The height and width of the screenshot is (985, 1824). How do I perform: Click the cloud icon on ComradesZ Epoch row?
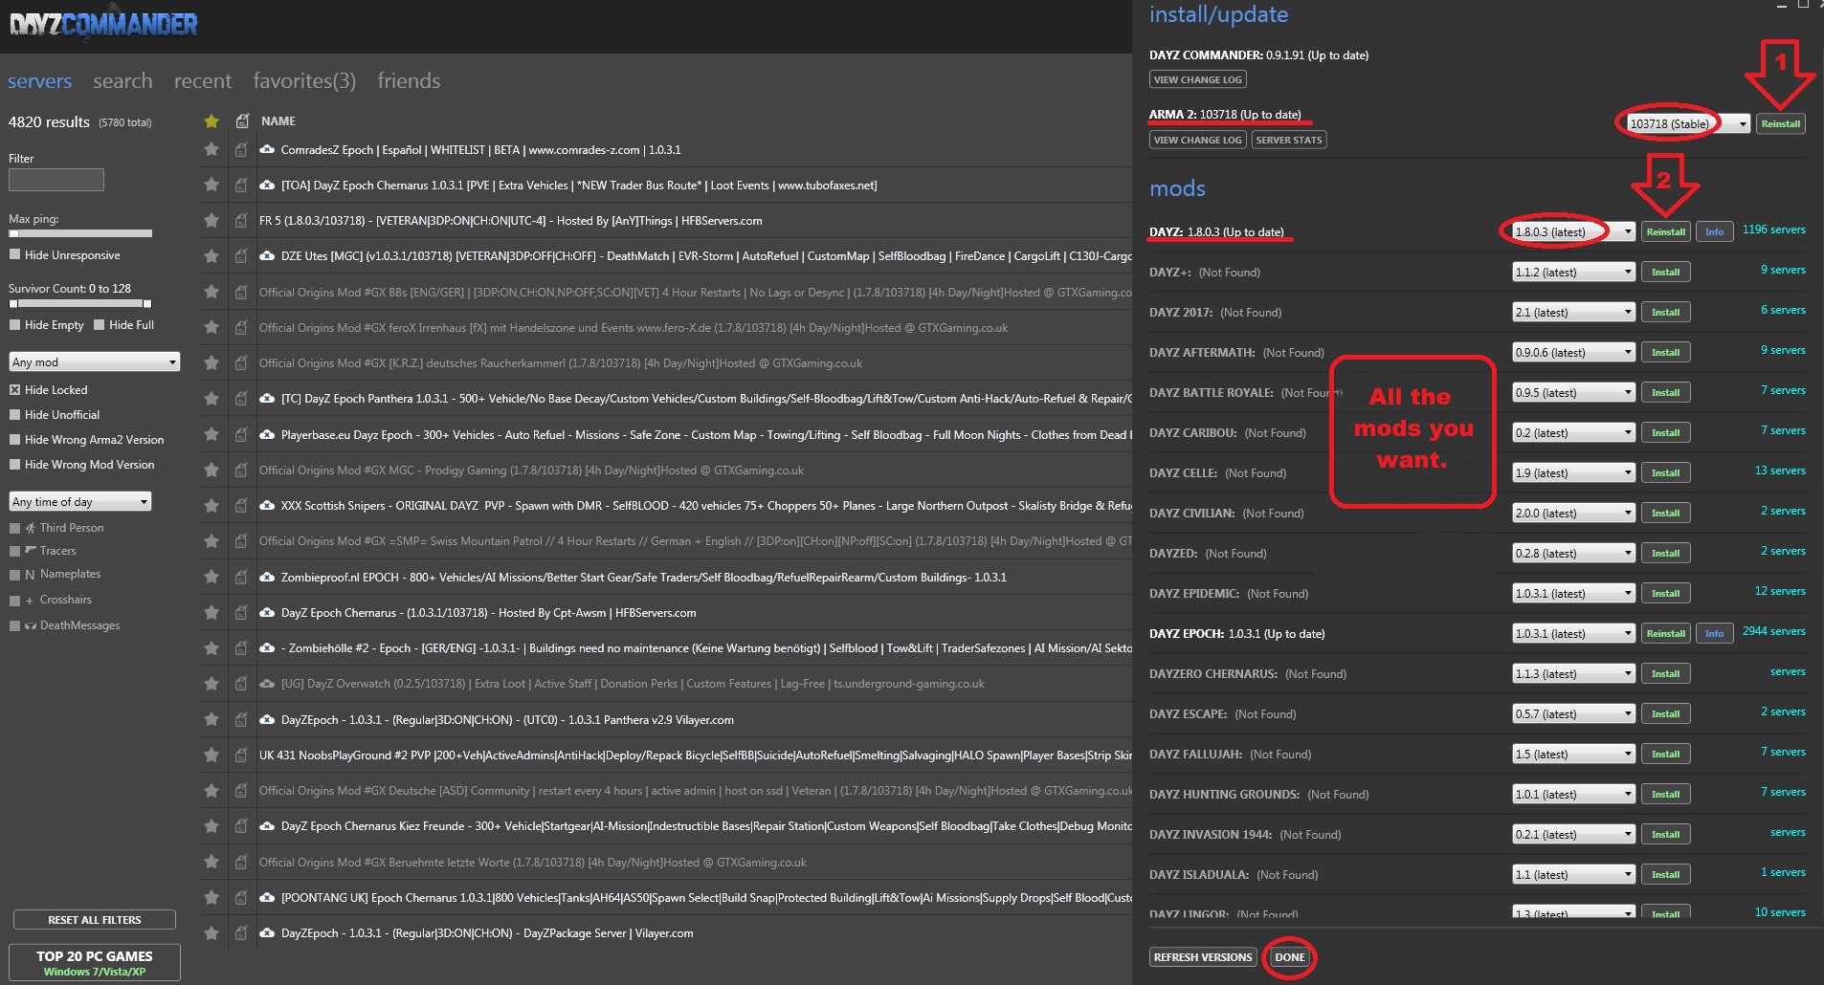point(267,149)
